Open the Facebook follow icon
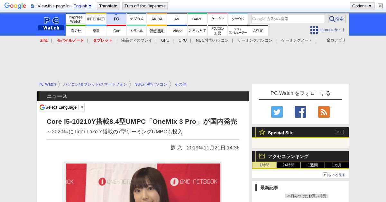 click(x=300, y=112)
